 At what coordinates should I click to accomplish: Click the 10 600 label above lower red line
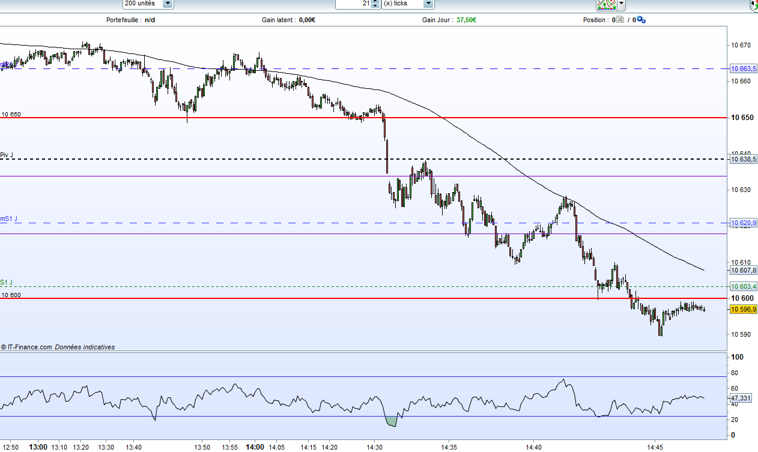(x=11, y=295)
